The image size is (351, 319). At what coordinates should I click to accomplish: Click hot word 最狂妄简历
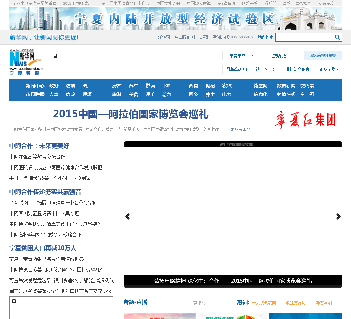[296, 303]
